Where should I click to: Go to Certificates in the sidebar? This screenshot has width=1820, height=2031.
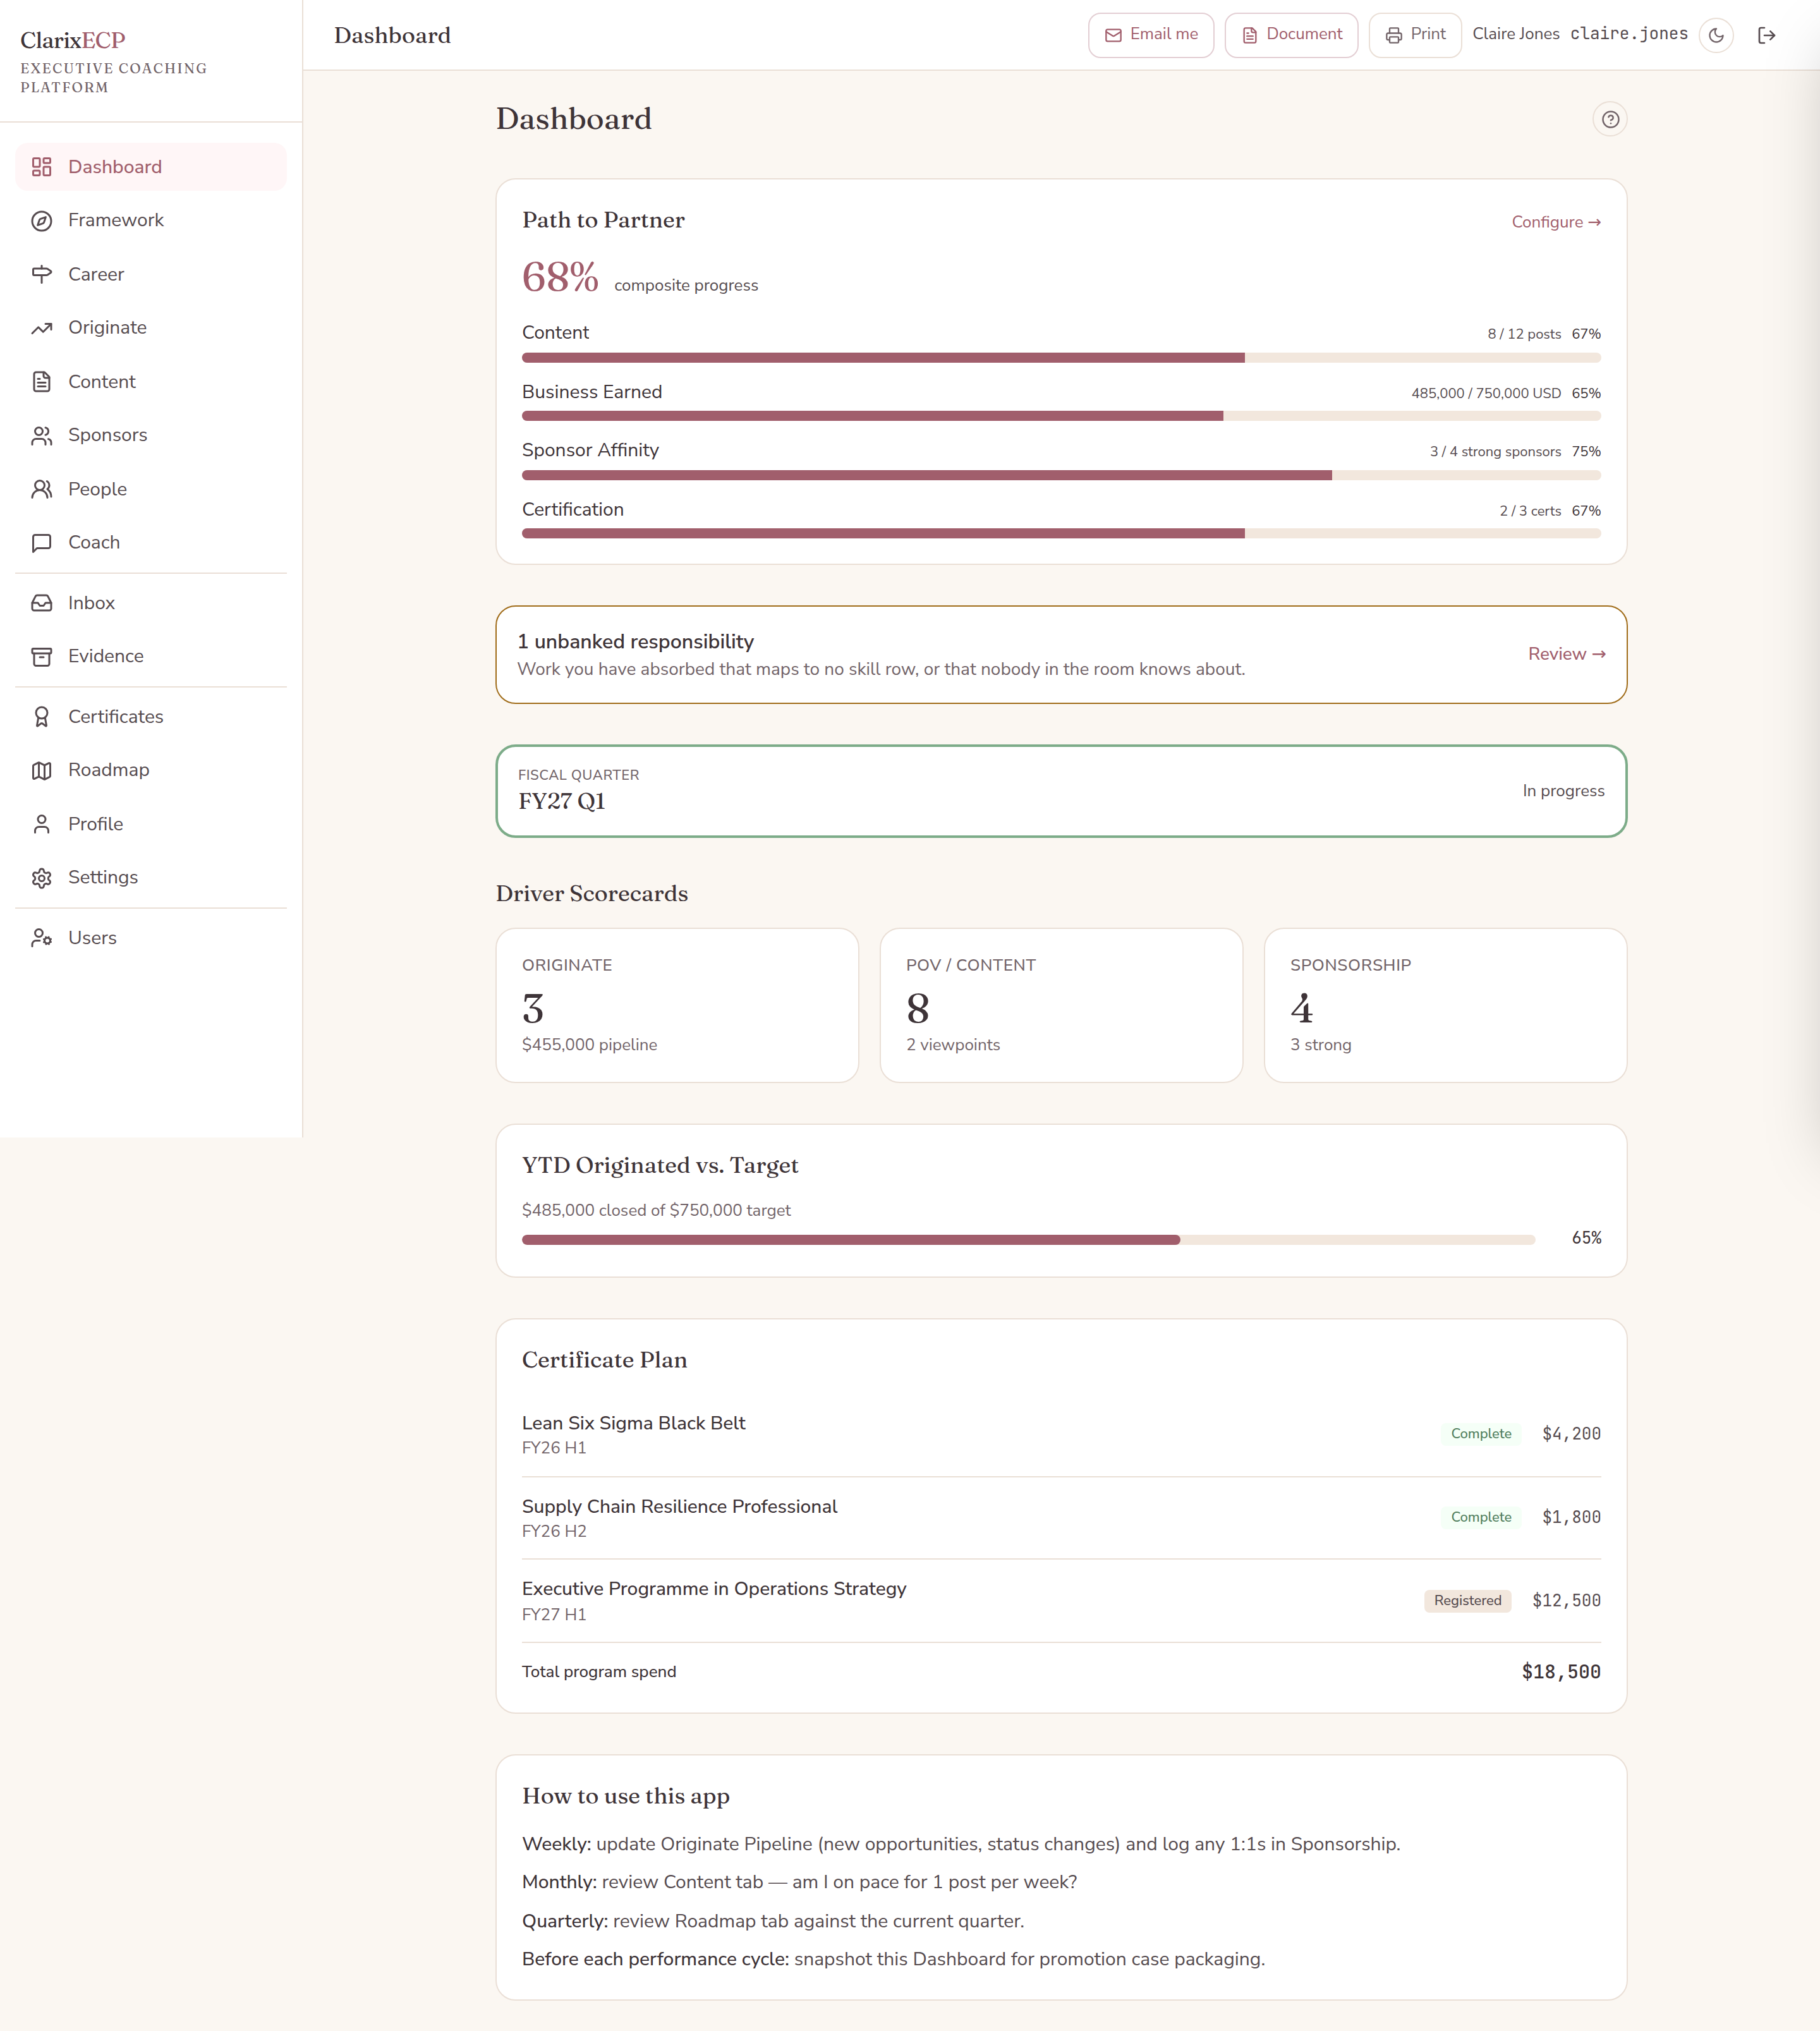point(151,717)
